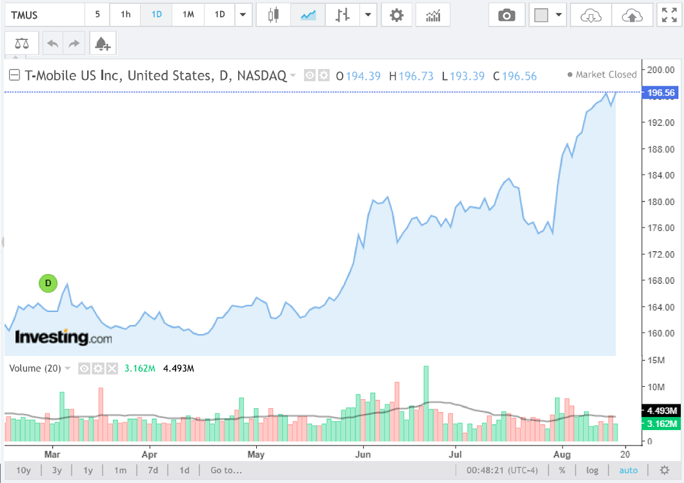Click the 3.162M green volume axis label
Screen dimensions: 684x483
[661, 424]
